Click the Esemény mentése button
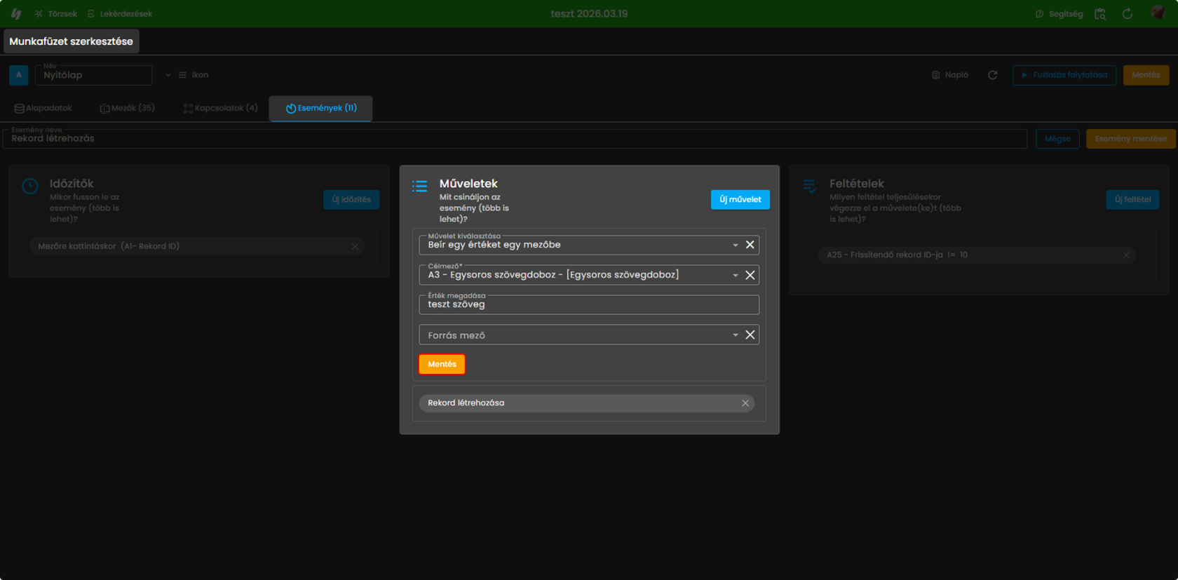The image size is (1178, 580). point(1130,139)
